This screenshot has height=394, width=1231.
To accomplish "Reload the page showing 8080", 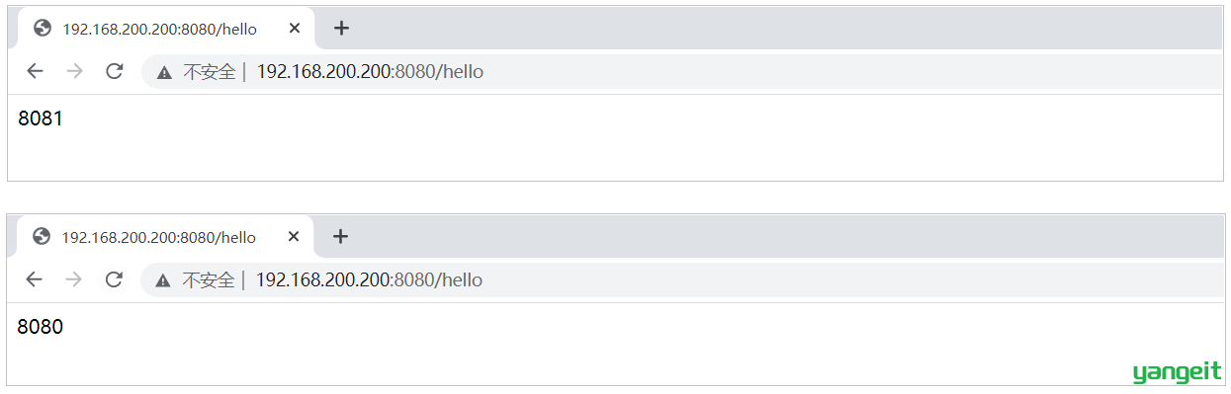I will click(x=114, y=279).
